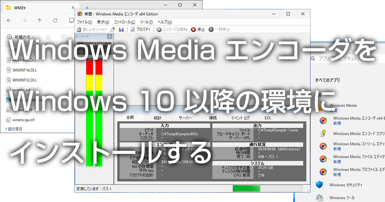385x202 pixels.
Task: Click the open session folder icon
Action: pos(113,29)
